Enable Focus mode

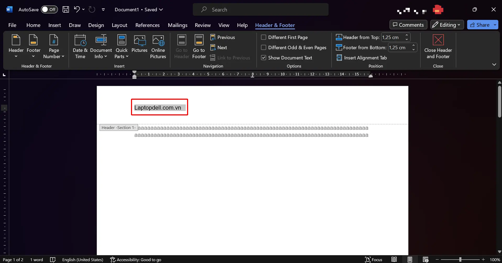pos(374,260)
